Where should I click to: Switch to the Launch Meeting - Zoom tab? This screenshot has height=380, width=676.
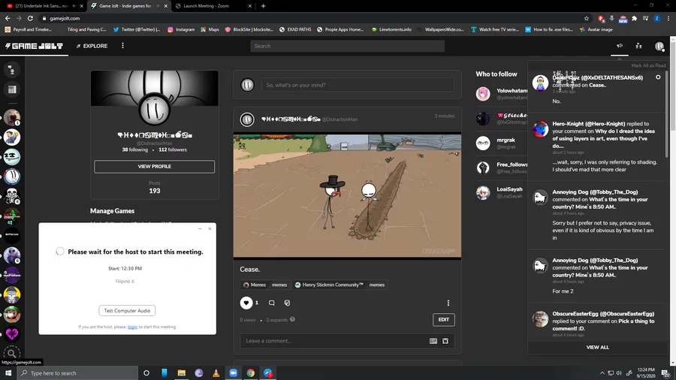pos(213,6)
